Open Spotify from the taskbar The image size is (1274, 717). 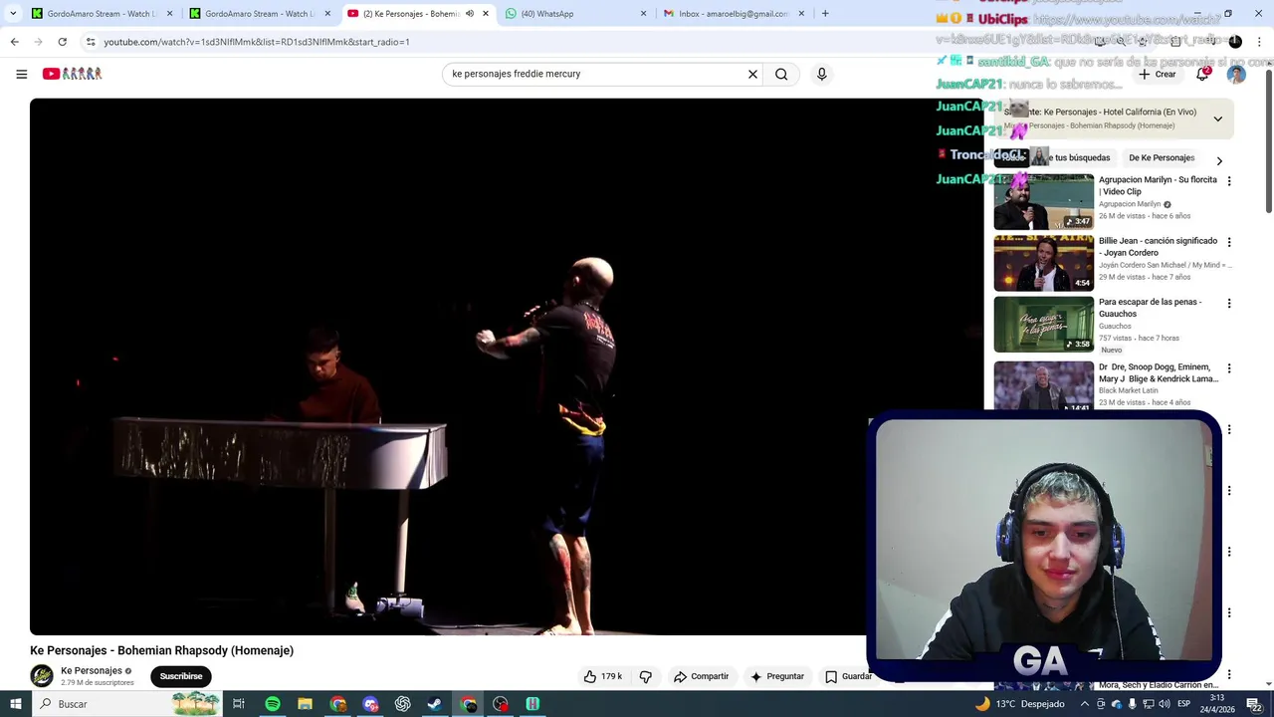tap(272, 704)
